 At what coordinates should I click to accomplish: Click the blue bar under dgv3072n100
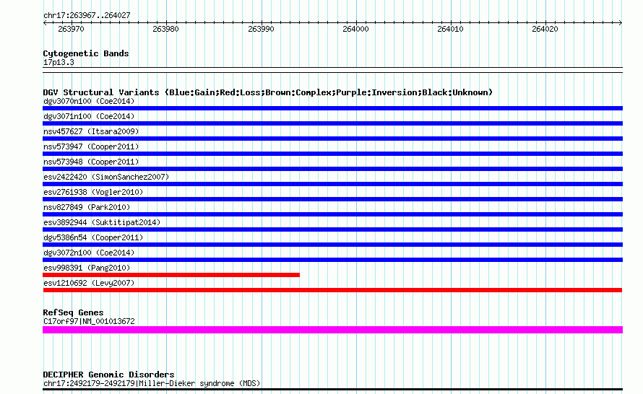point(332,260)
